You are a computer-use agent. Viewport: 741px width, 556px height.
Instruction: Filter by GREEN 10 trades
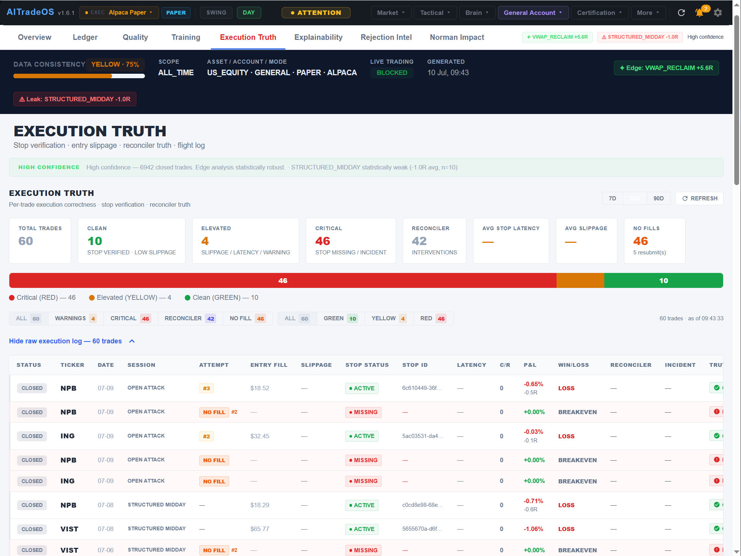[x=341, y=318]
